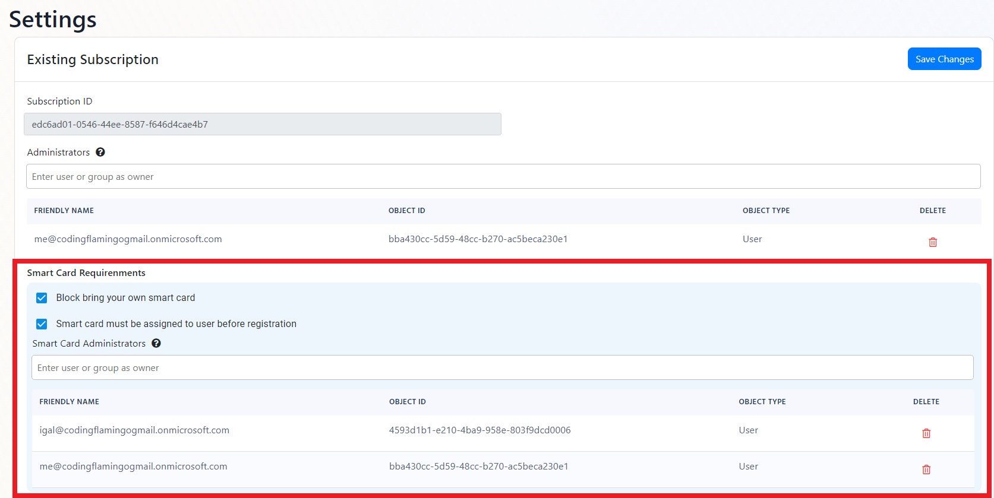The width and height of the screenshot is (994, 498).
Task: Toggle Smart card must be assigned before registration
Action: (42, 324)
